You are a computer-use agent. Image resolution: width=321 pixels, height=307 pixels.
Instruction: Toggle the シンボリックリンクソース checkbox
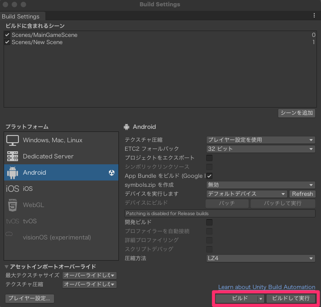pos(209,167)
